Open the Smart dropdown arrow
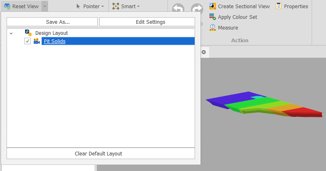Image resolution: width=326 pixels, height=171 pixels. [138, 7]
